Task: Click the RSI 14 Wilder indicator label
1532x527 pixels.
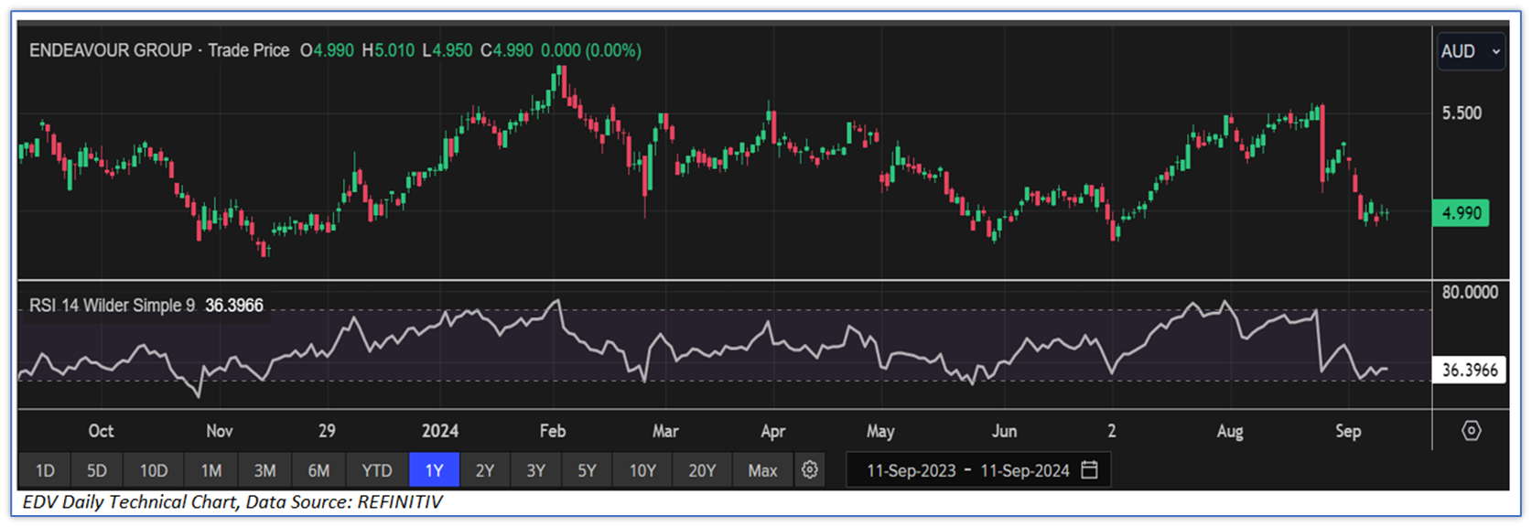Action: [112, 306]
